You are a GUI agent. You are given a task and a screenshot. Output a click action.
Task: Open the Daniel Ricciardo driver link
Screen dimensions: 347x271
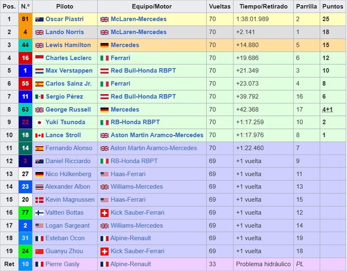pos(68,161)
